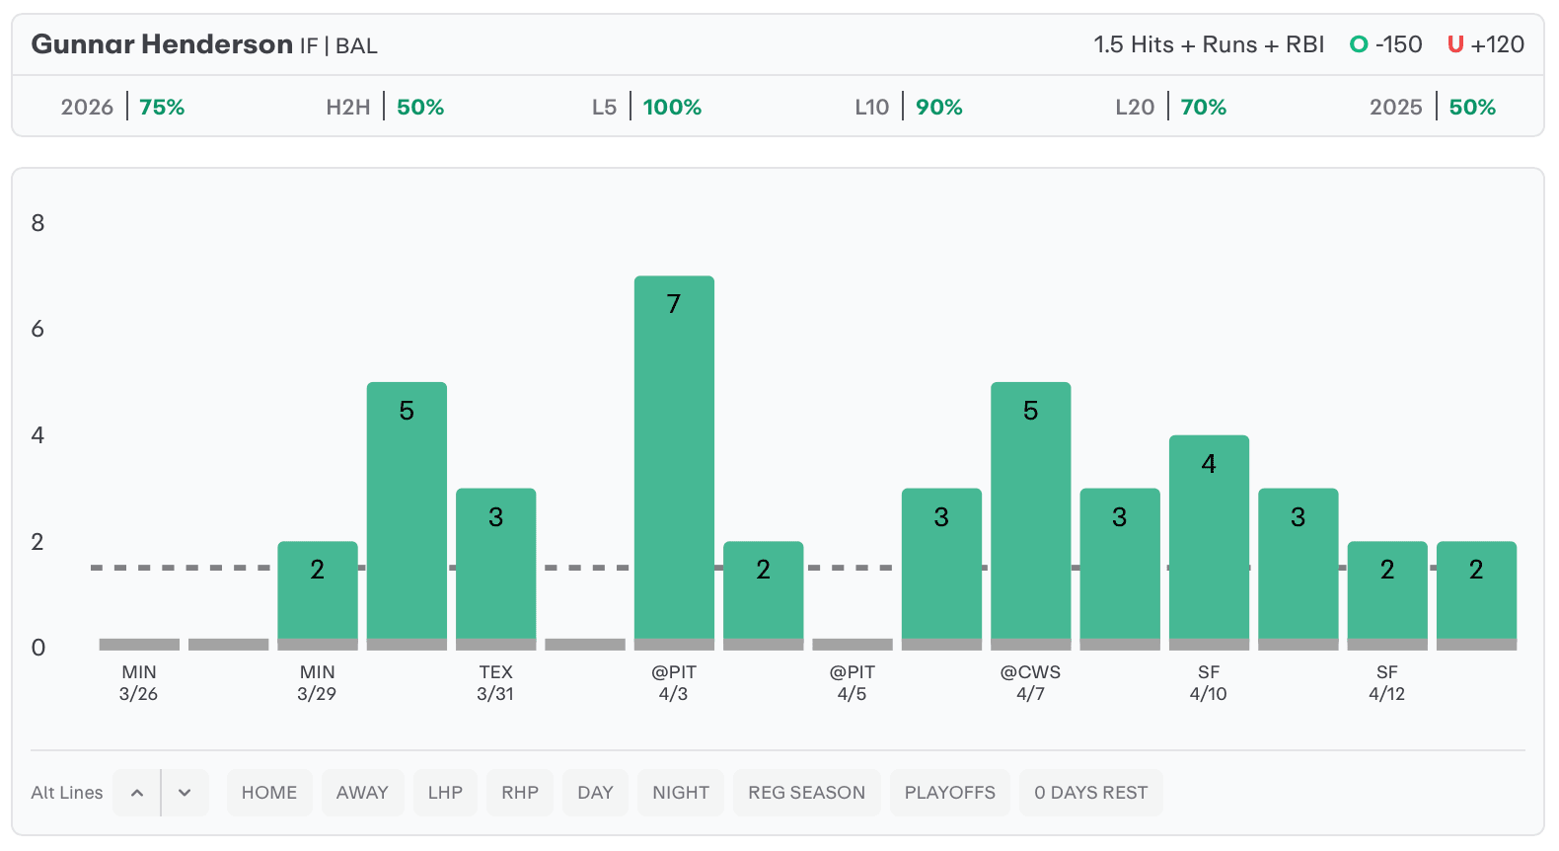The image size is (1559, 851).
Task: Select the H2H 50% stat
Action: pyautogui.click(x=385, y=107)
